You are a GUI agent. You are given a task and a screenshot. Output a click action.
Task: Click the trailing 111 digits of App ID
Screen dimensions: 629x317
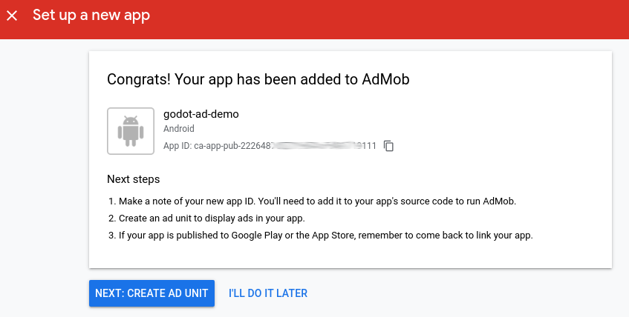coord(369,146)
